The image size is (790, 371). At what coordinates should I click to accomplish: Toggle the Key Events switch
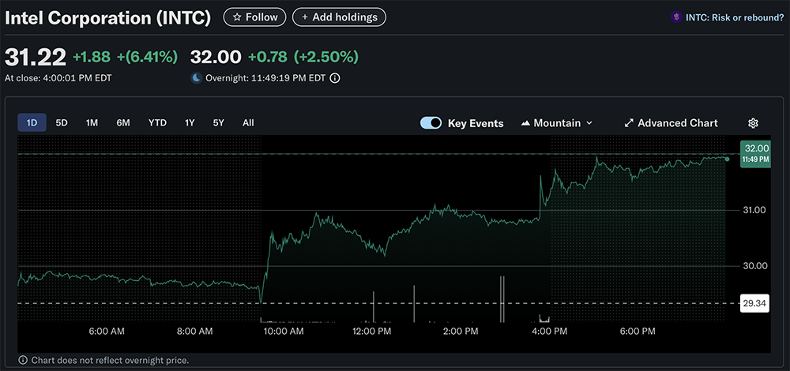point(431,123)
